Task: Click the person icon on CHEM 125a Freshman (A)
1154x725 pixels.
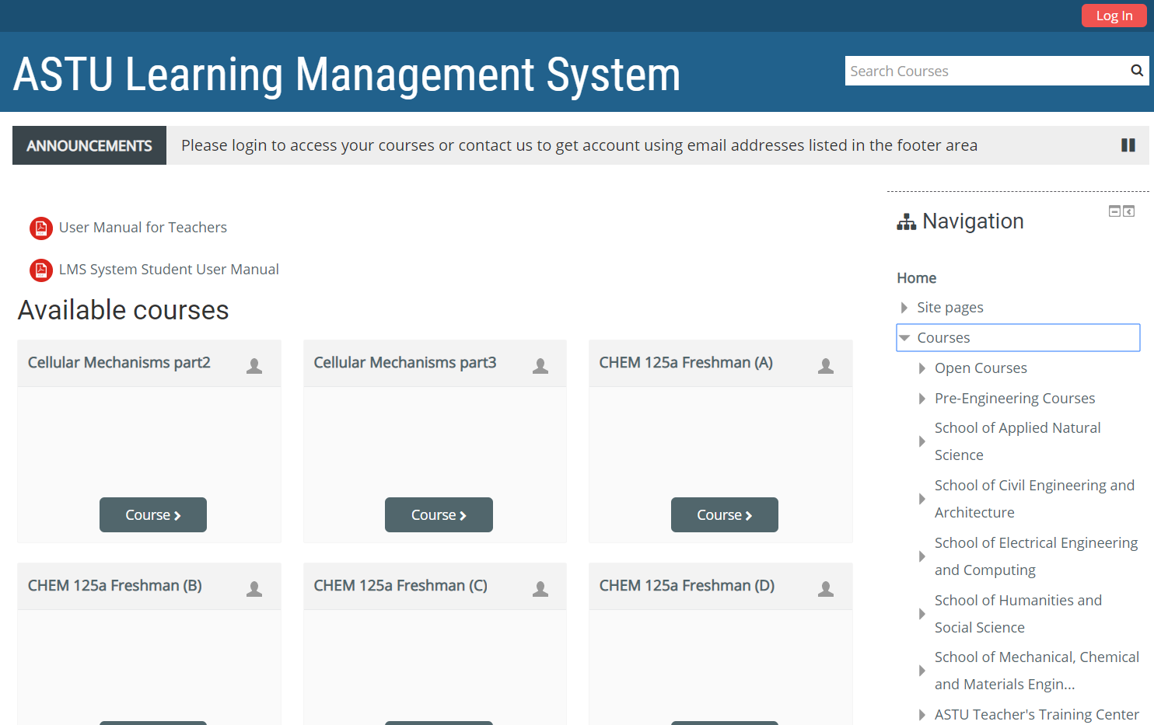Action: click(826, 366)
